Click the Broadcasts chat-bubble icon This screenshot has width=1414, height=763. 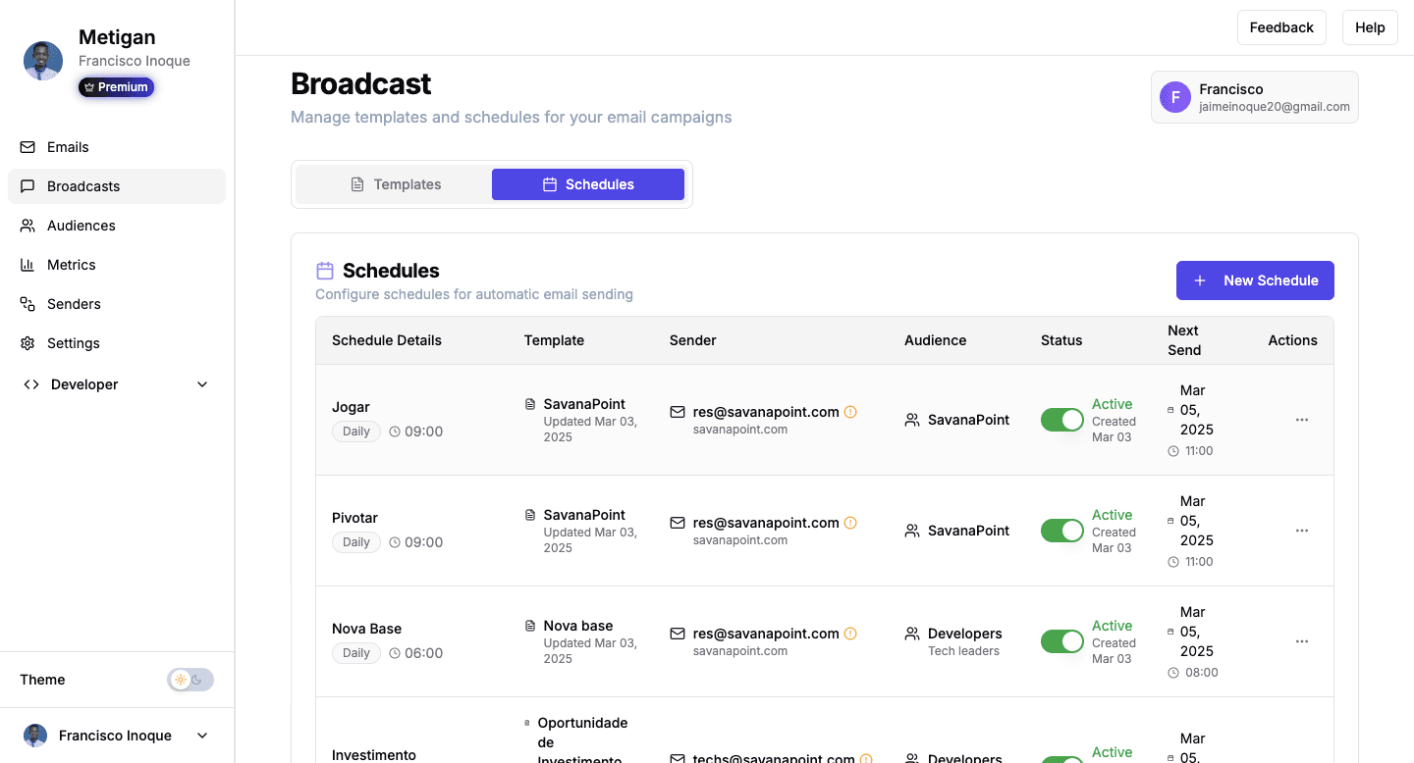27,186
